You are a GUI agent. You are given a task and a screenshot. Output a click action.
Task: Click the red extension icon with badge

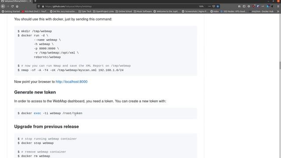[254, 6]
